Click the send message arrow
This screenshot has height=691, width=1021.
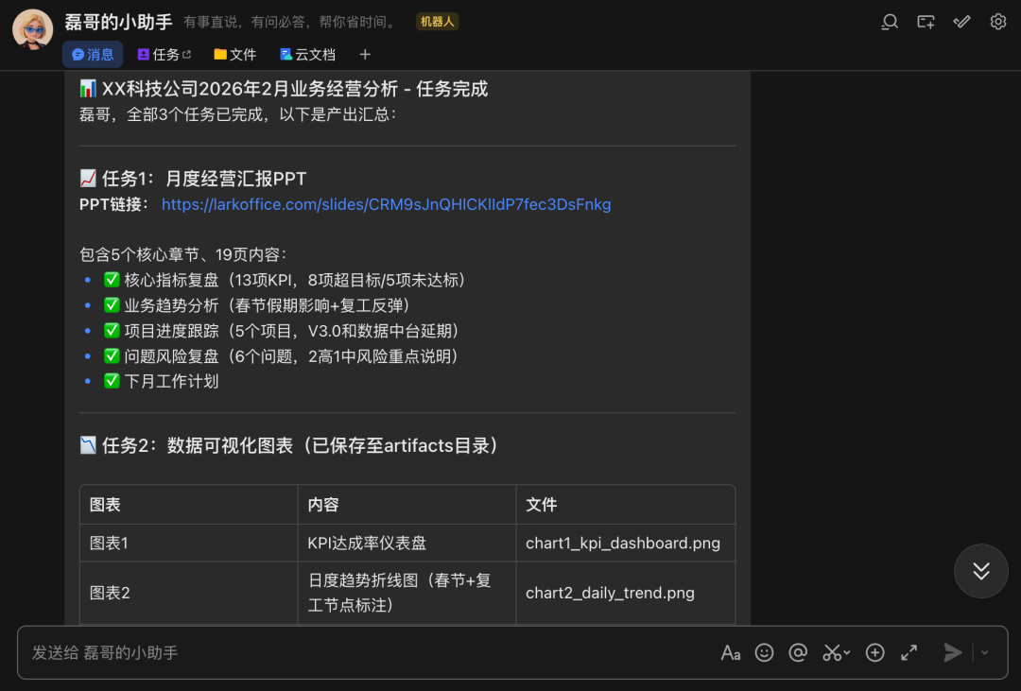[x=952, y=652]
